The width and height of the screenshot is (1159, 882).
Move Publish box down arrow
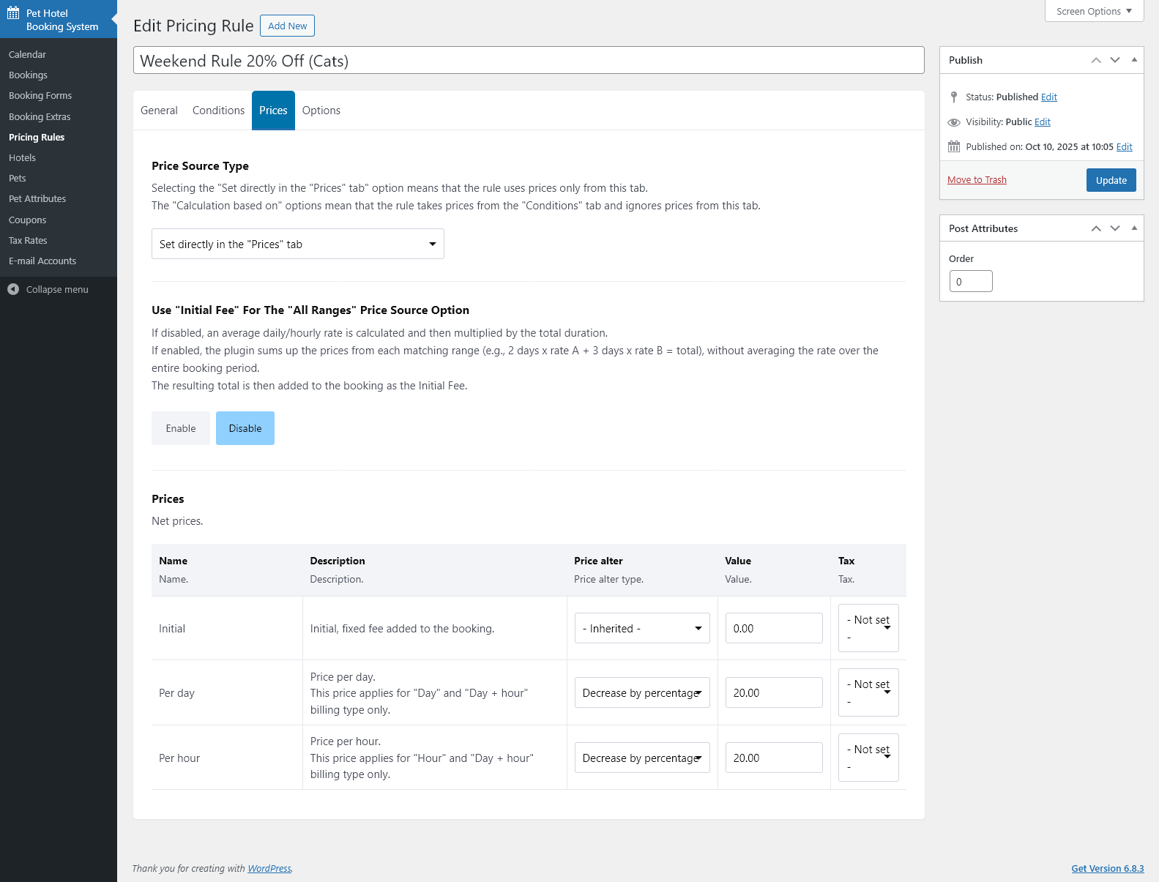[x=1115, y=60]
